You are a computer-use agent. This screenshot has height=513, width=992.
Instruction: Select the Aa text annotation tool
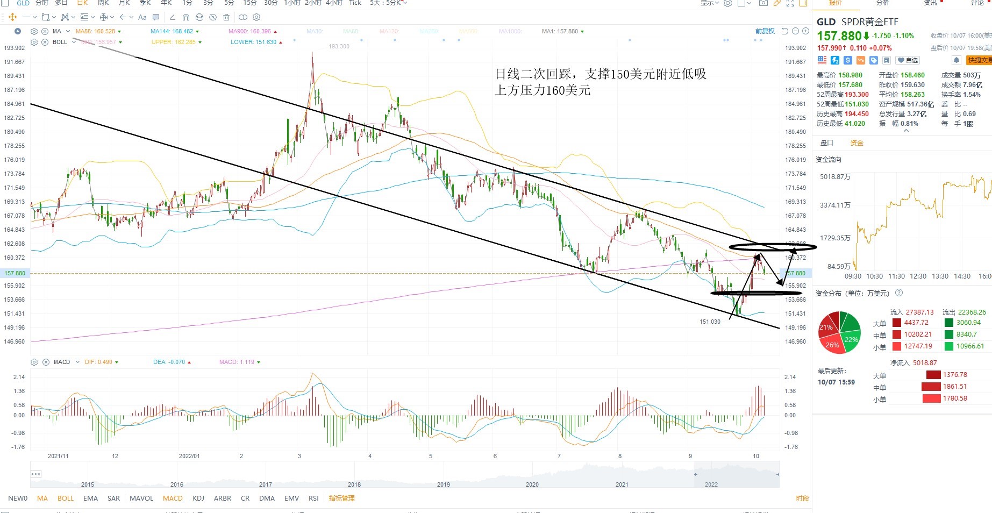pos(142,17)
